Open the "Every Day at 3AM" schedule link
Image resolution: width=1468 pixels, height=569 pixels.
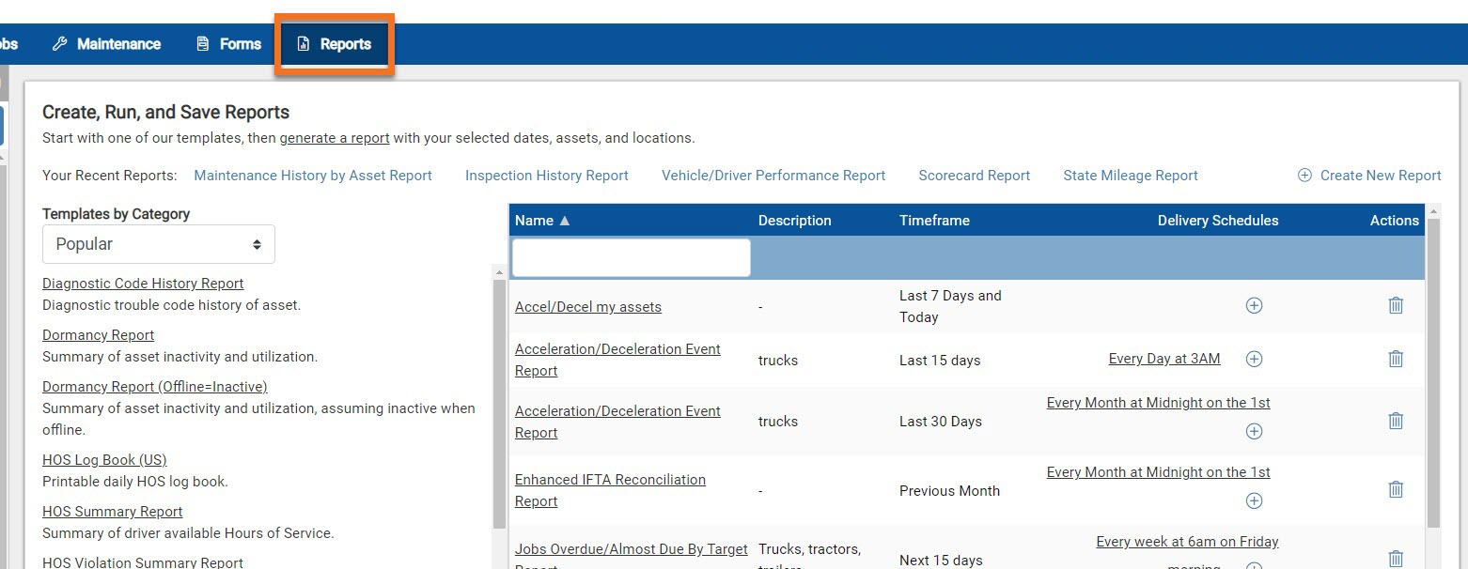point(1164,358)
